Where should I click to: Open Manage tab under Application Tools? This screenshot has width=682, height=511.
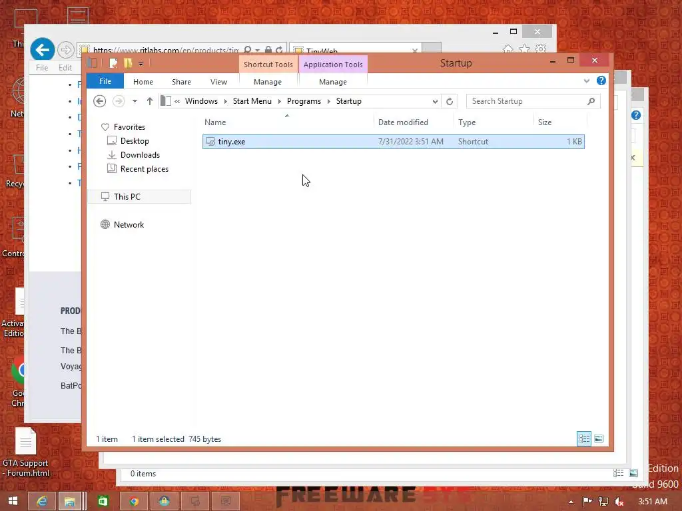click(x=333, y=82)
